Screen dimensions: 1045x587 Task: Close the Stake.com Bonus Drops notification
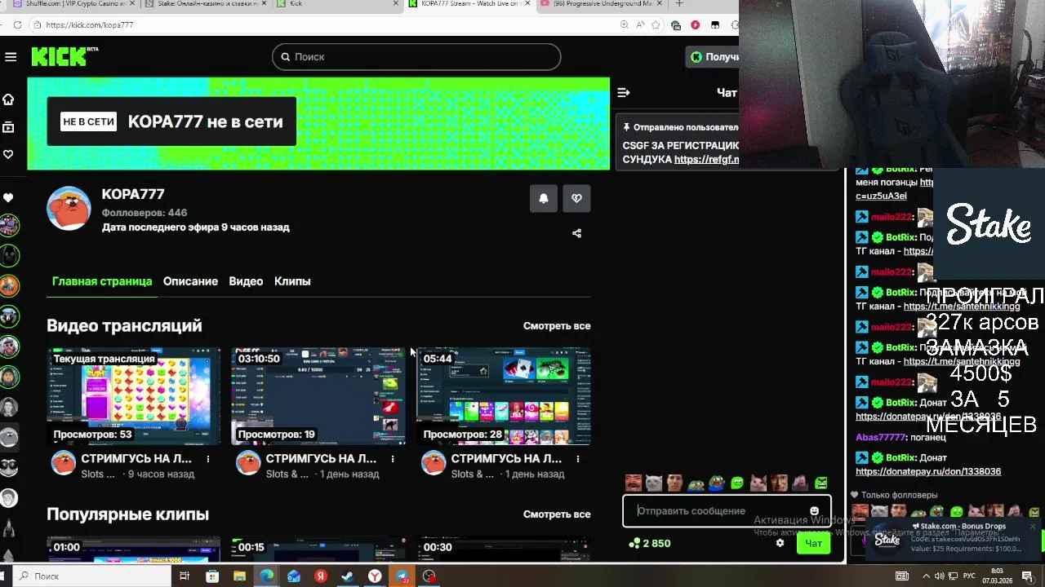click(1033, 527)
